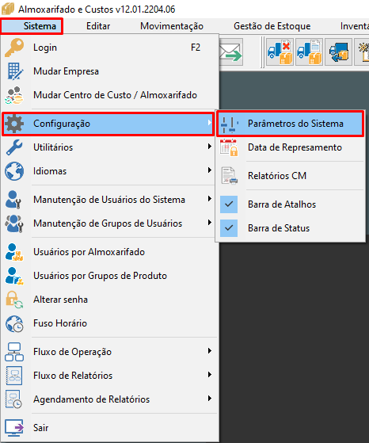Click the Fluxo de Relatórios icon
Viewport: 369px width, 443px height.
(14, 376)
